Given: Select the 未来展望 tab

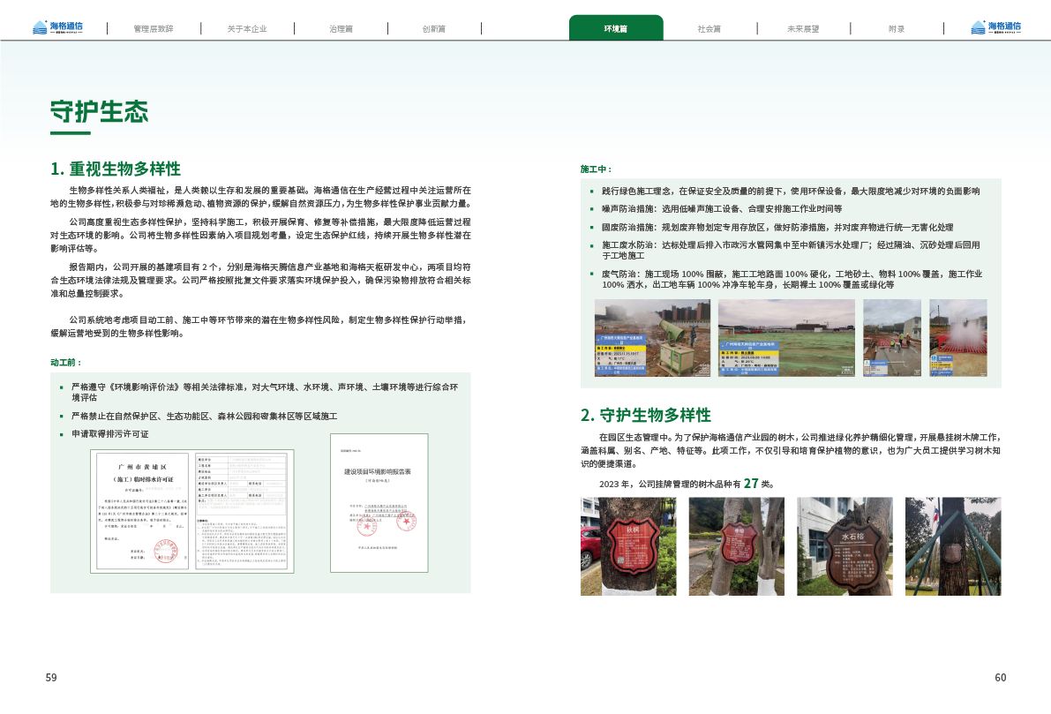Looking at the screenshot, I should click(802, 28).
